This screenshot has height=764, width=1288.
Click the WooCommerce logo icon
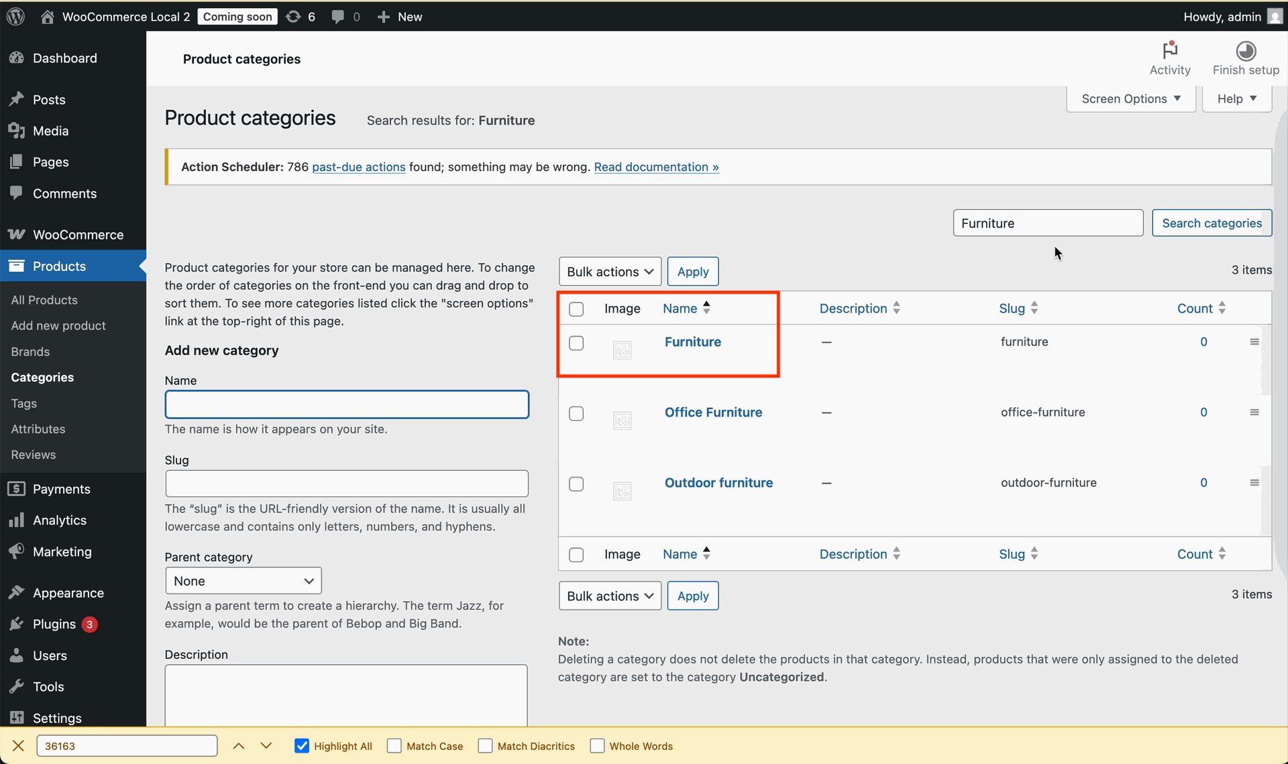coord(17,234)
